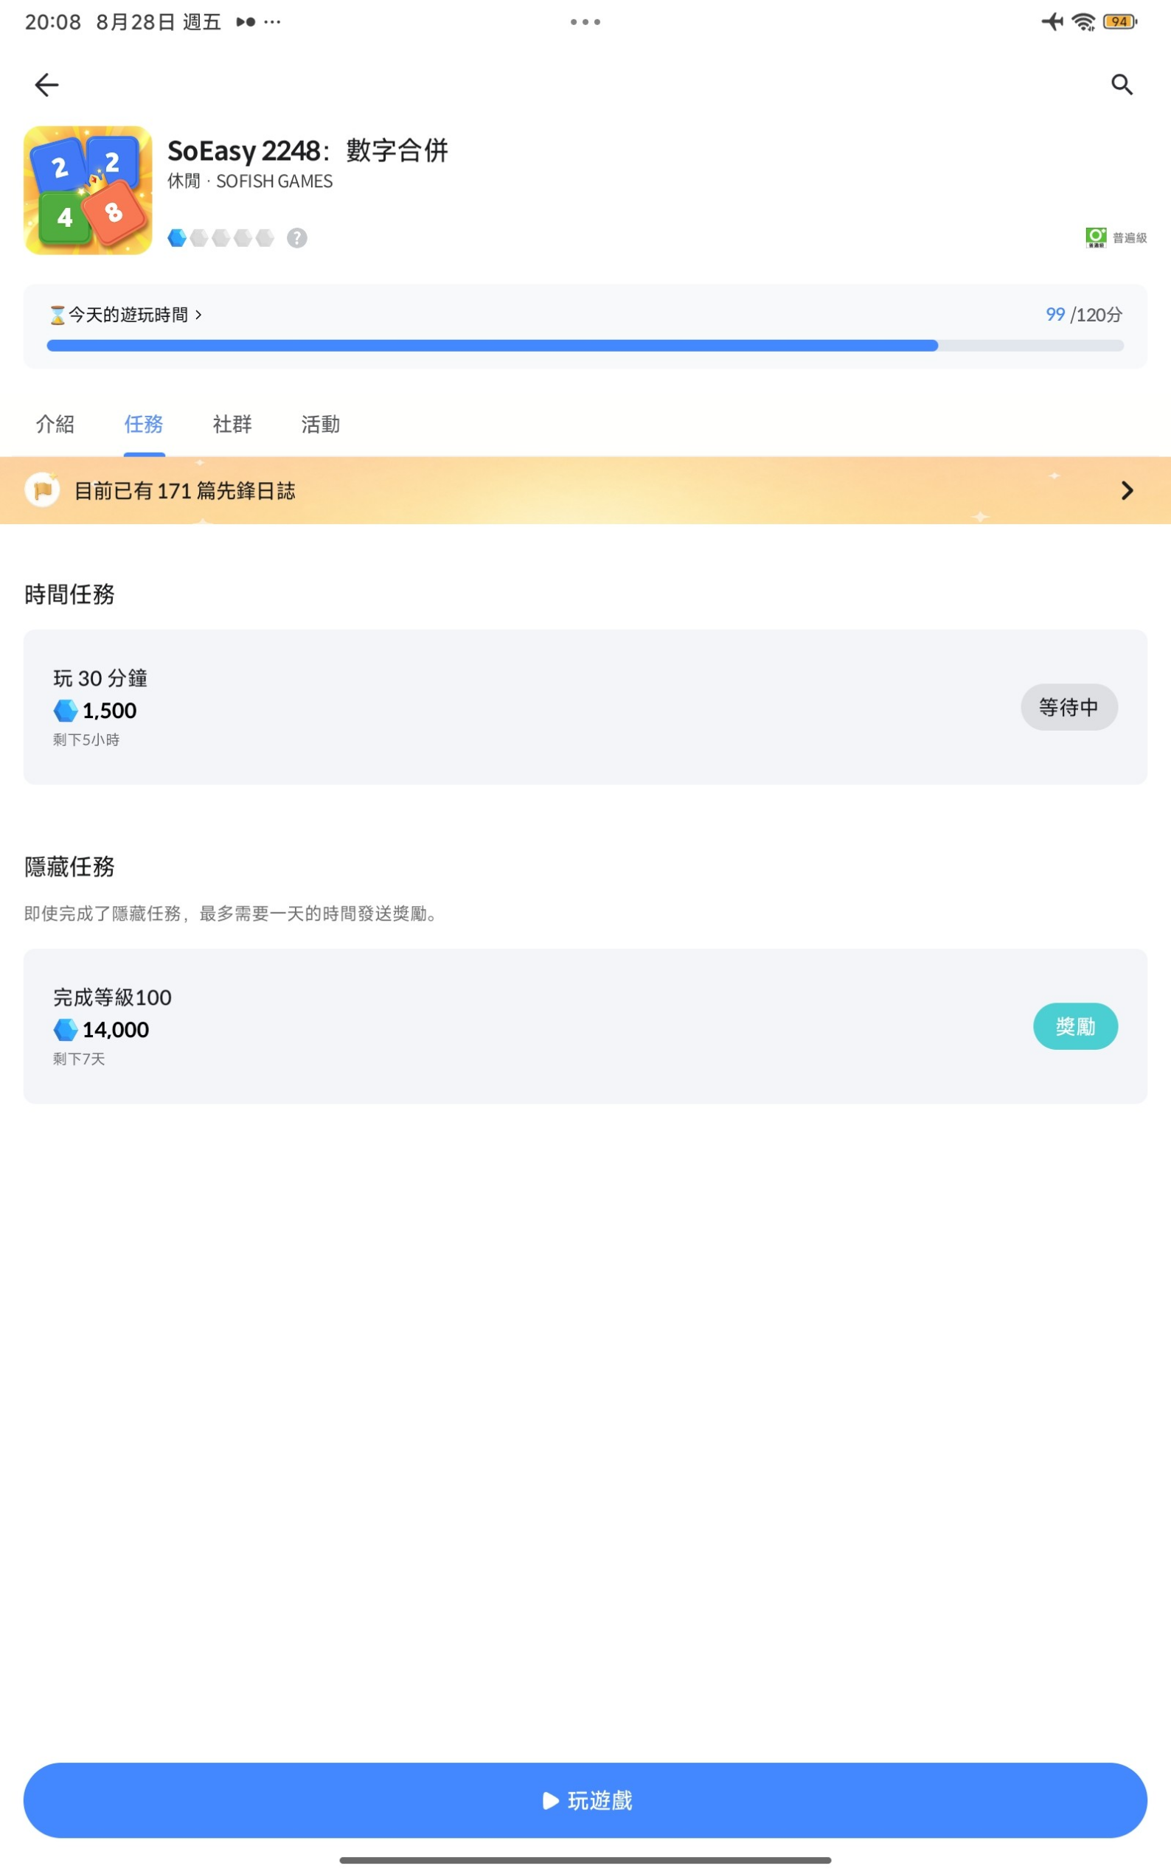Tap the 99 /120分 play time counter
This screenshot has width=1171, height=1874.
pos(1083,314)
